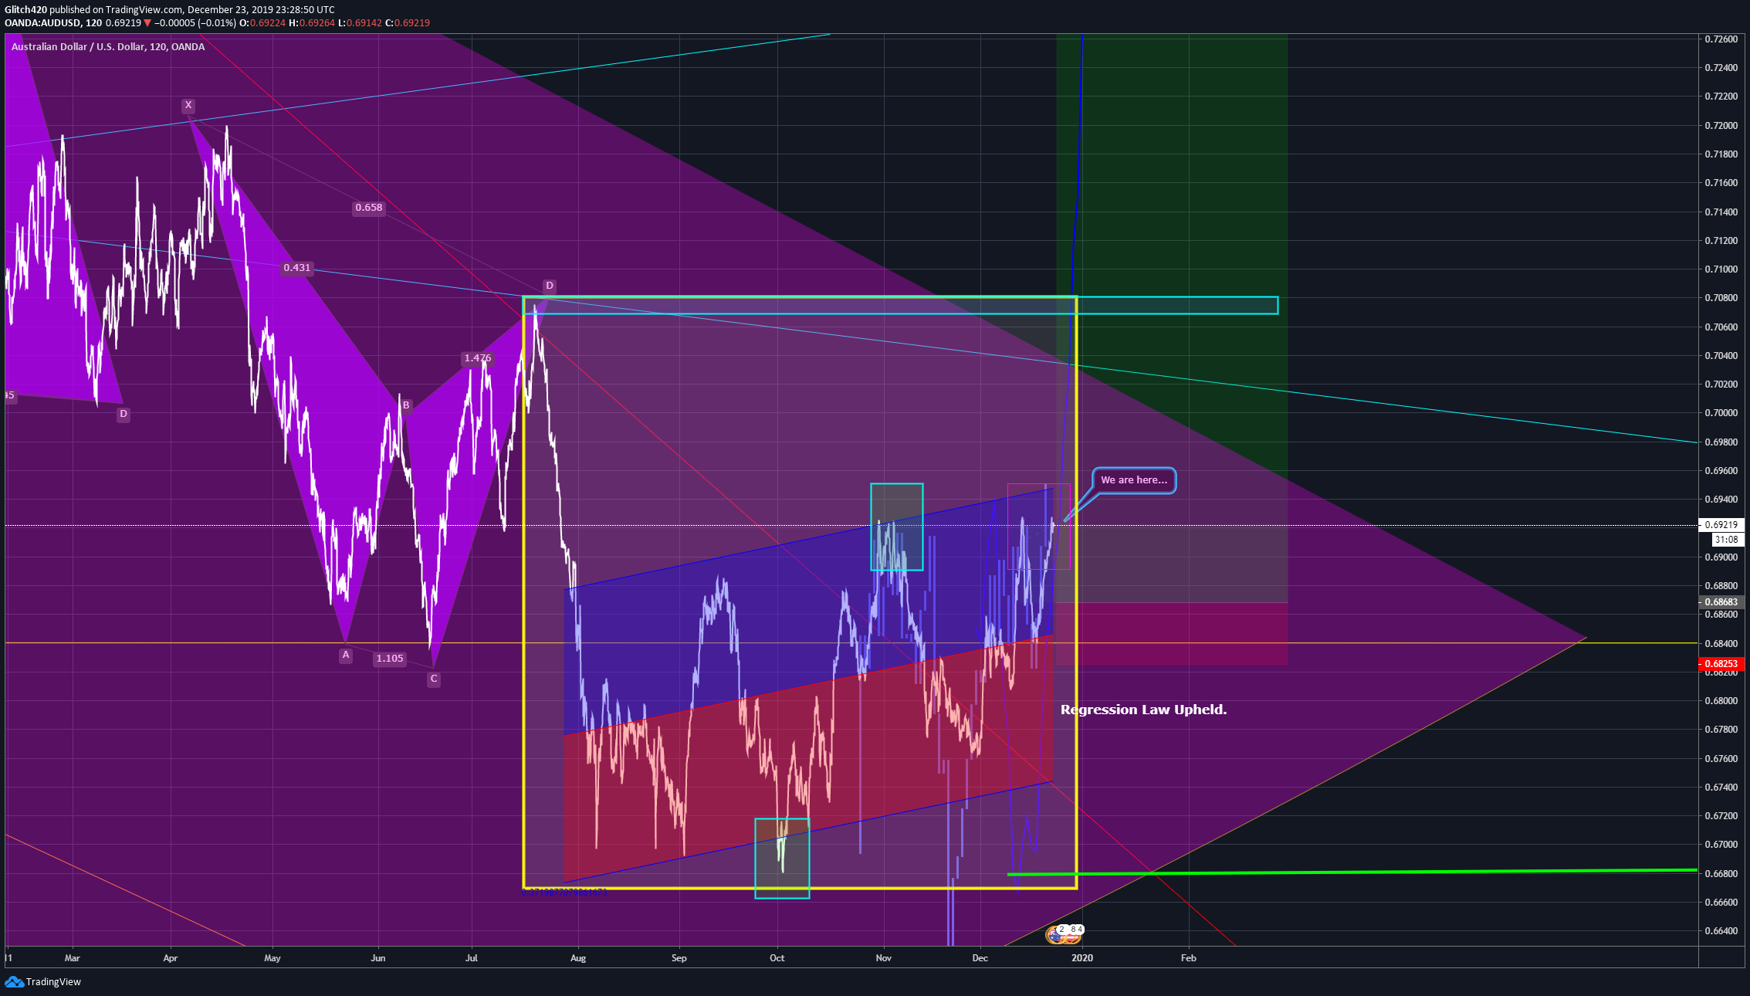Click the Oct label on time axis

(x=777, y=958)
